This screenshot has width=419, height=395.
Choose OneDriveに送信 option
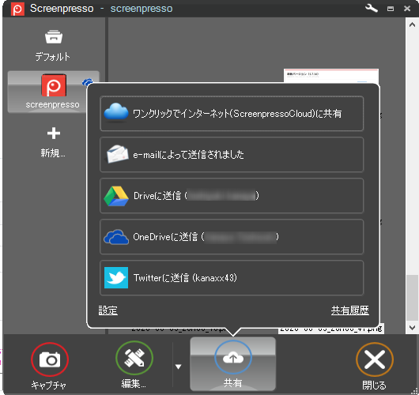coord(232,237)
